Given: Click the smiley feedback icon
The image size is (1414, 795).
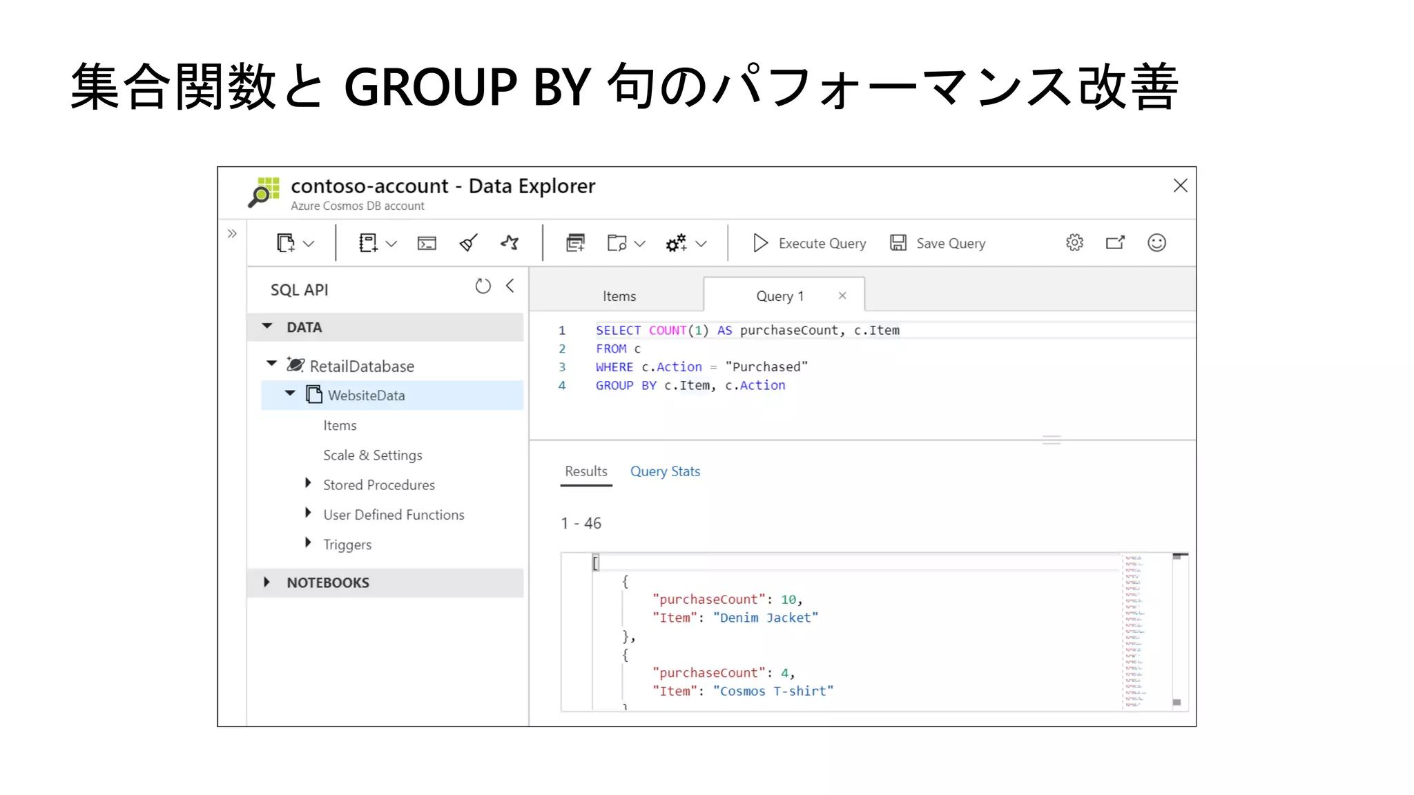Looking at the screenshot, I should click(x=1156, y=242).
